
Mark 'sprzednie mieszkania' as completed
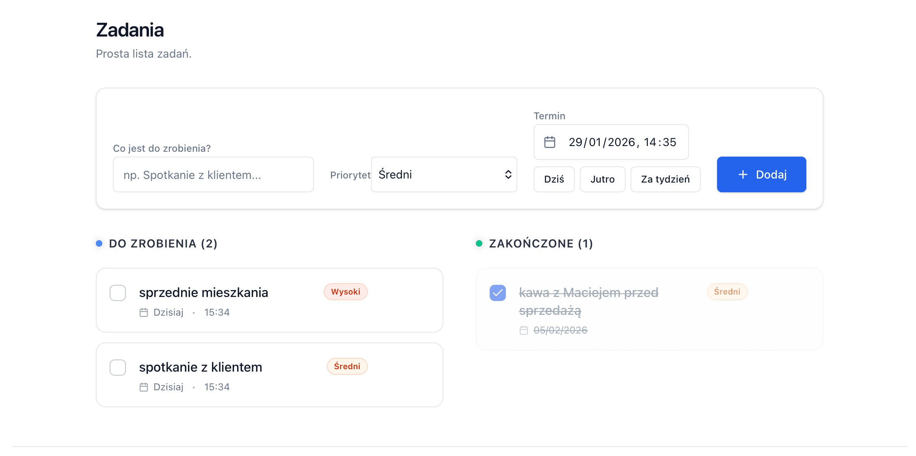[x=118, y=293]
